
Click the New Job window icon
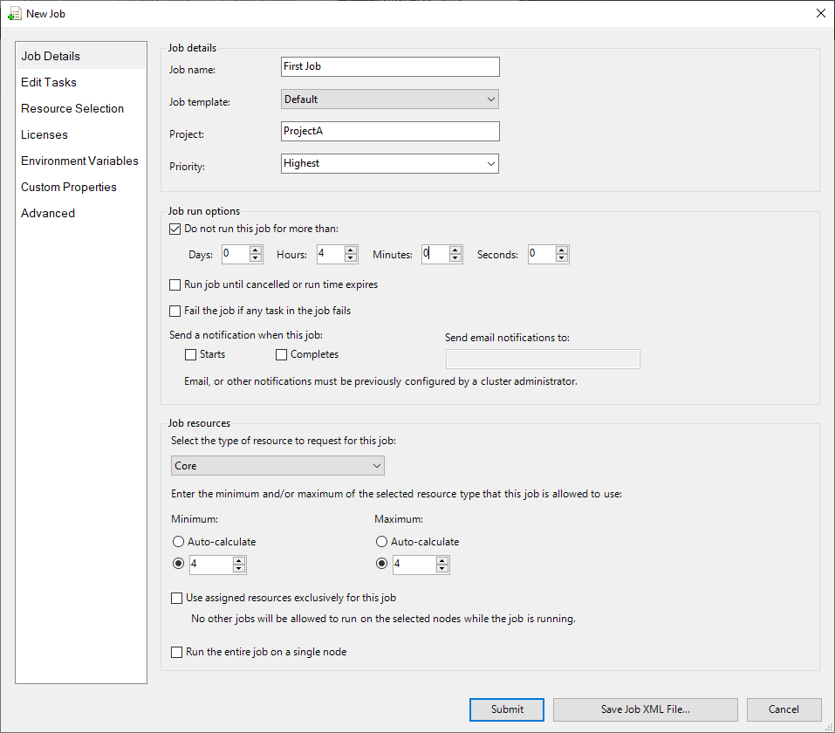16,13
